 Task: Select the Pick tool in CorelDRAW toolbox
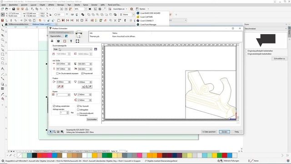[x=2, y=26]
